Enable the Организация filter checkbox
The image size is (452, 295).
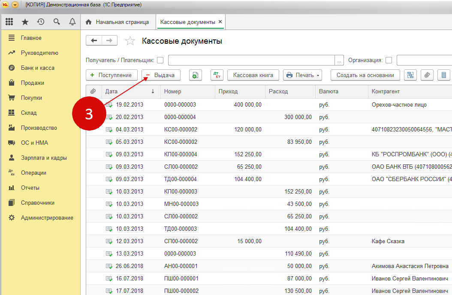(389, 60)
